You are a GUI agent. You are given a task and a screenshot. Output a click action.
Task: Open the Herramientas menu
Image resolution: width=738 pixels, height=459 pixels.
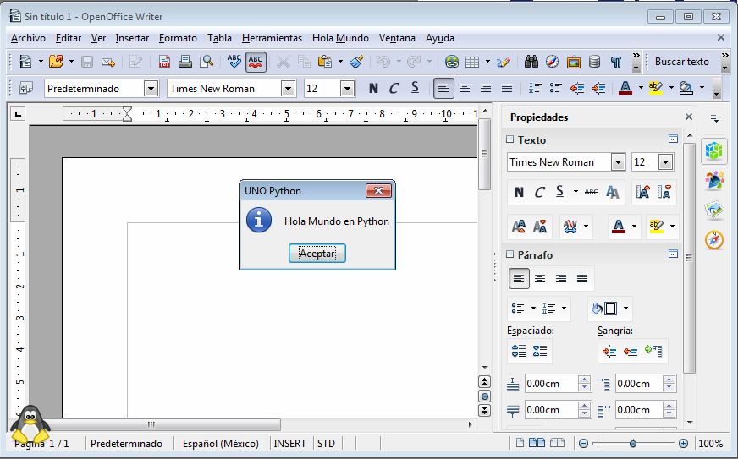[272, 38]
